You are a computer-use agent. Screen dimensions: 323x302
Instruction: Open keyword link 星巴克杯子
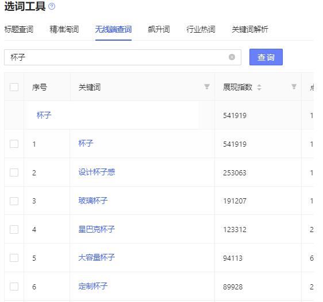click(97, 229)
